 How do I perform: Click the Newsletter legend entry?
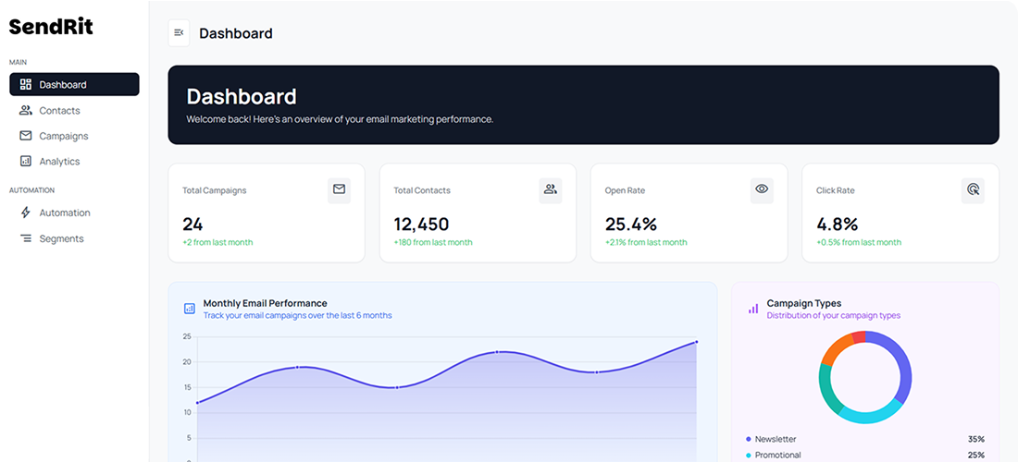[x=865, y=439]
